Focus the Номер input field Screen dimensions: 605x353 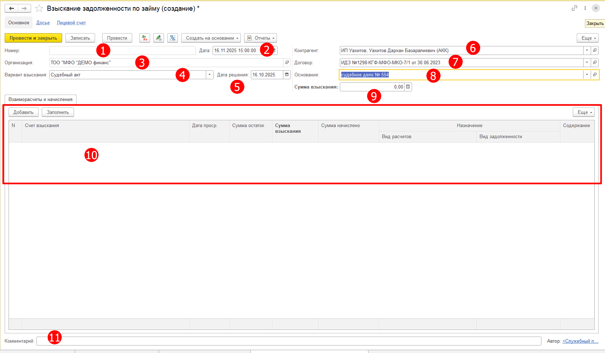123,50
